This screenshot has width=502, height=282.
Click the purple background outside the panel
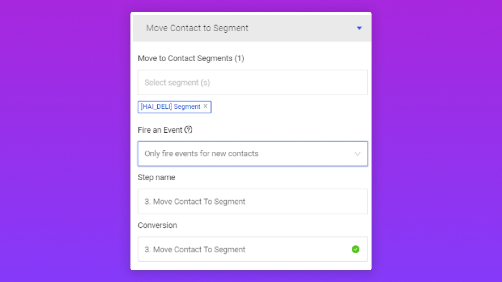[x=63, y=141]
